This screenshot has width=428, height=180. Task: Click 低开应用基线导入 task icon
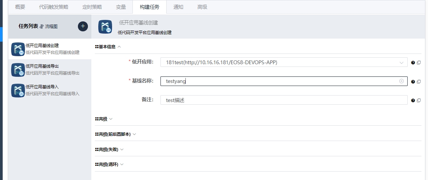[18, 91]
